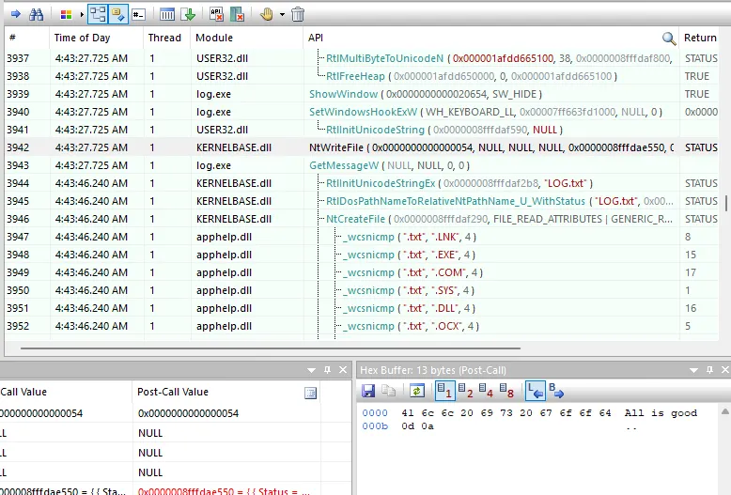
Task: Click the green refresh icon in Hex Buffer
Action: pyautogui.click(x=417, y=391)
